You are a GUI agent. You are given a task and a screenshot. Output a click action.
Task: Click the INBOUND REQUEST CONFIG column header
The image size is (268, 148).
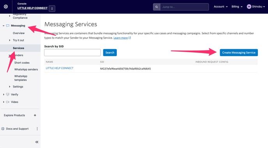(x=212, y=62)
